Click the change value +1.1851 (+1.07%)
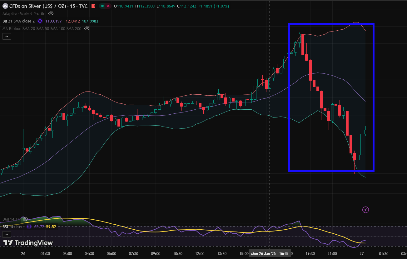Viewport: 407px width, 259px height. (214, 6)
